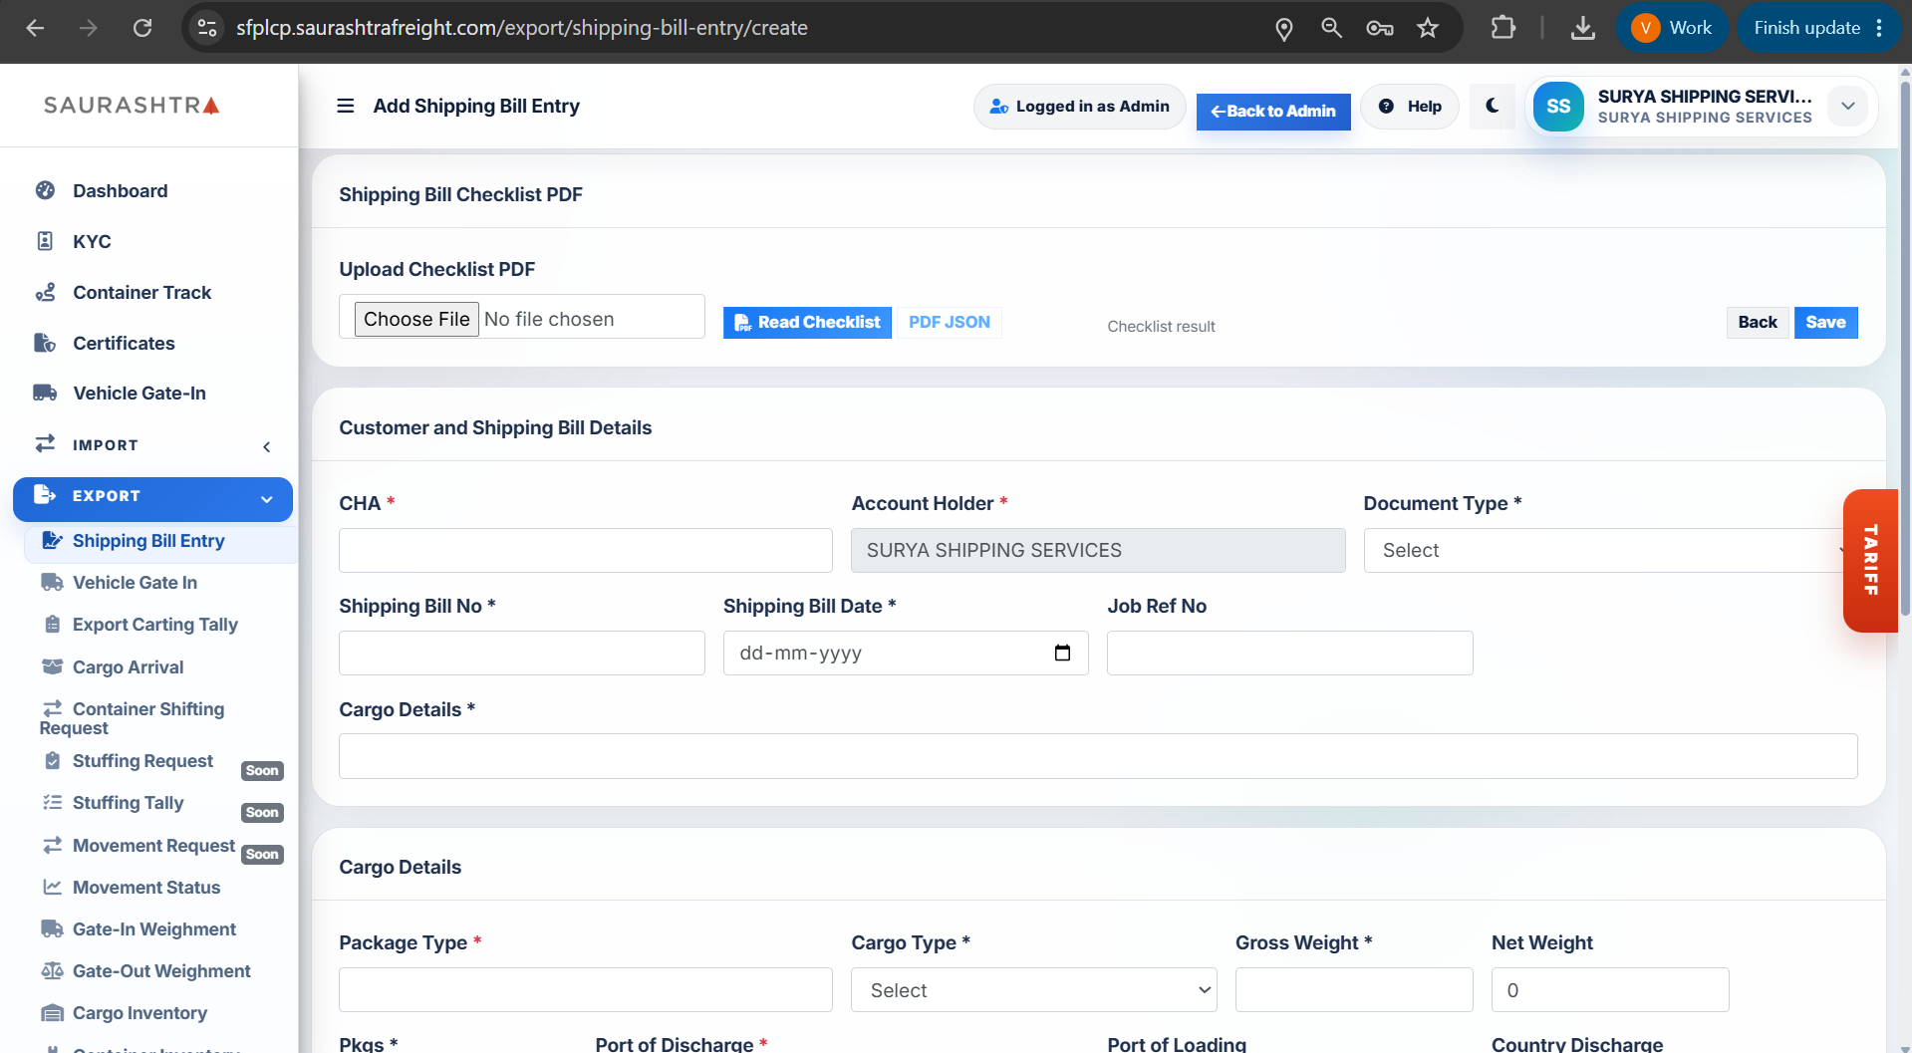
Task: Open Container Shifting Request
Action: click(147, 717)
